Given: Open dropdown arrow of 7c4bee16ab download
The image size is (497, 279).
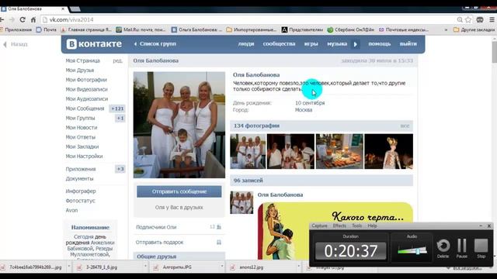Looking at the screenshot, I should pos(69,267).
